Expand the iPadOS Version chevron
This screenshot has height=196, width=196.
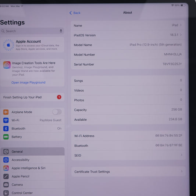[181, 35]
